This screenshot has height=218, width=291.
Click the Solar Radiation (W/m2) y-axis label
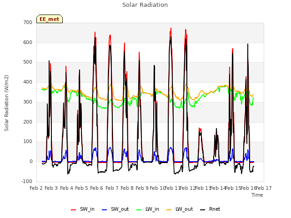click(6, 103)
